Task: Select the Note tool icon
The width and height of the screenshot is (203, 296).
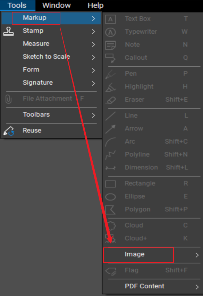Action: coord(111,45)
